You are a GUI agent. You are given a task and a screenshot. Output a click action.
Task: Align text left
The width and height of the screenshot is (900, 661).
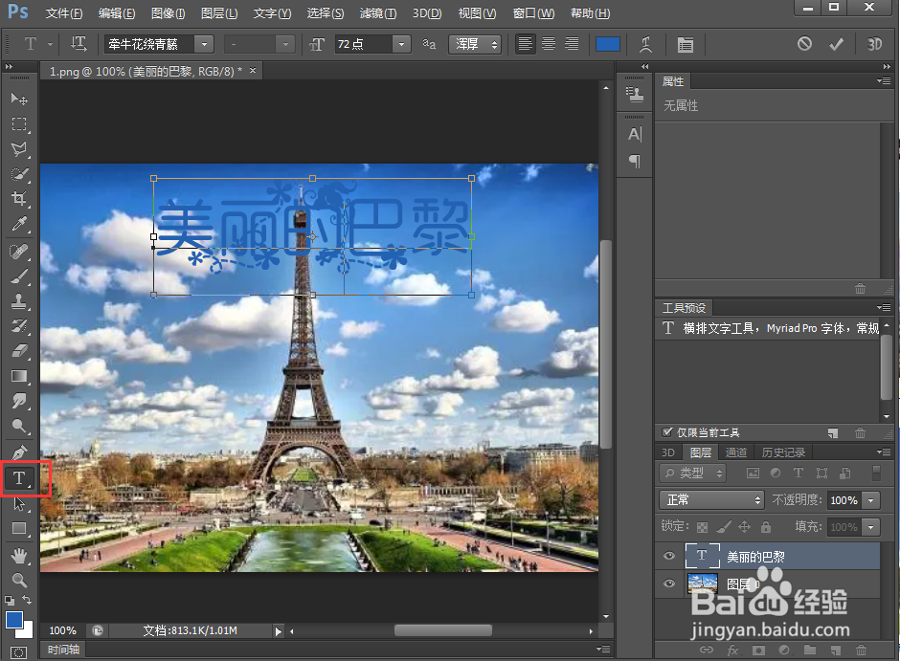click(x=525, y=44)
